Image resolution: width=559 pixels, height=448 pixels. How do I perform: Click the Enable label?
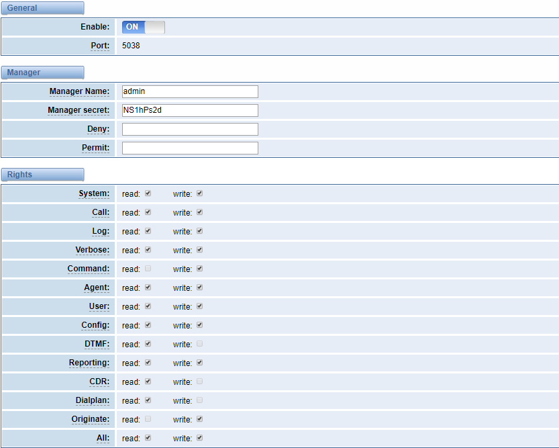click(x=95, y=27)
